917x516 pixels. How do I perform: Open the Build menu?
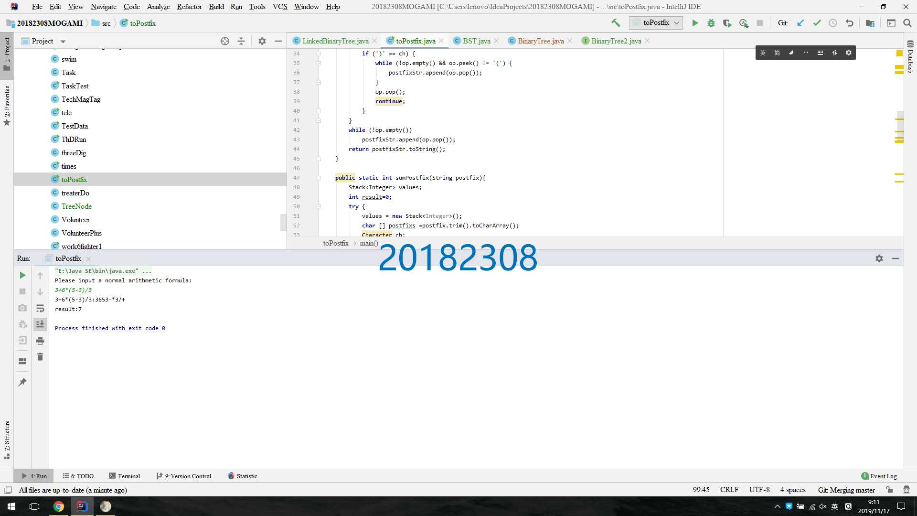[215, 6]
